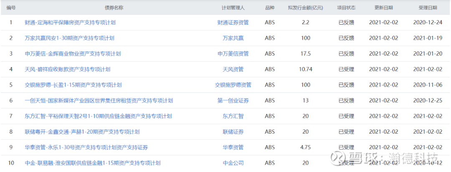451x172 pixels.
Task: Click the 项目状态 column header
Action: pyautogui.click(x=346, y=7)
